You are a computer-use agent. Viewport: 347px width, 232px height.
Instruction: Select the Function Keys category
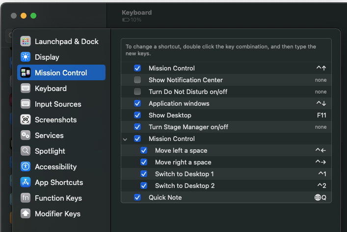[58, 198]
